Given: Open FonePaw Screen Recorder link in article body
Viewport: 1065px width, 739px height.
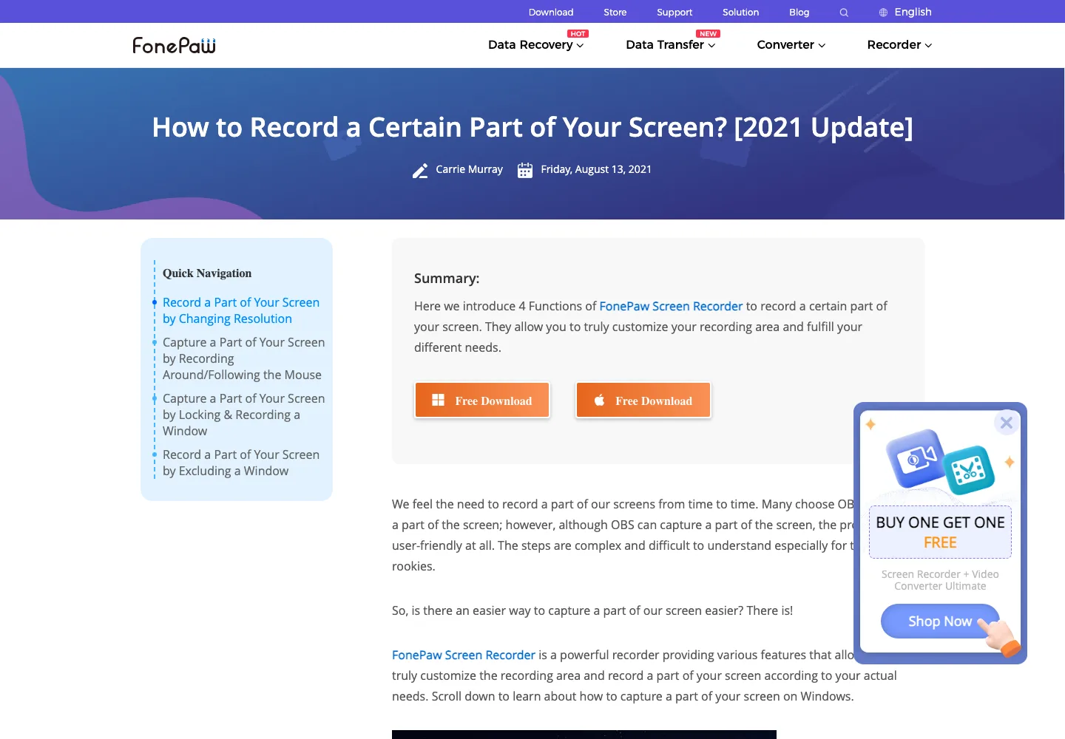Looking at the screenshot, I should tap(464, 655).
